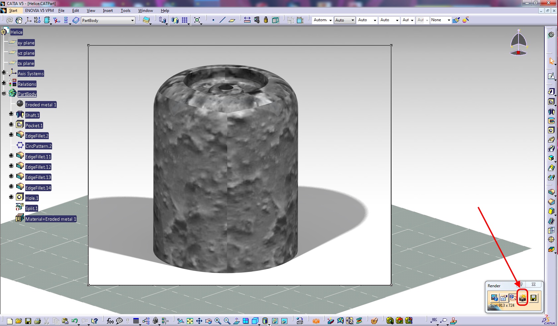Select the Pad tool in the right toolbar
This screenshot has width=558, height=326.
tap(551, 91)
